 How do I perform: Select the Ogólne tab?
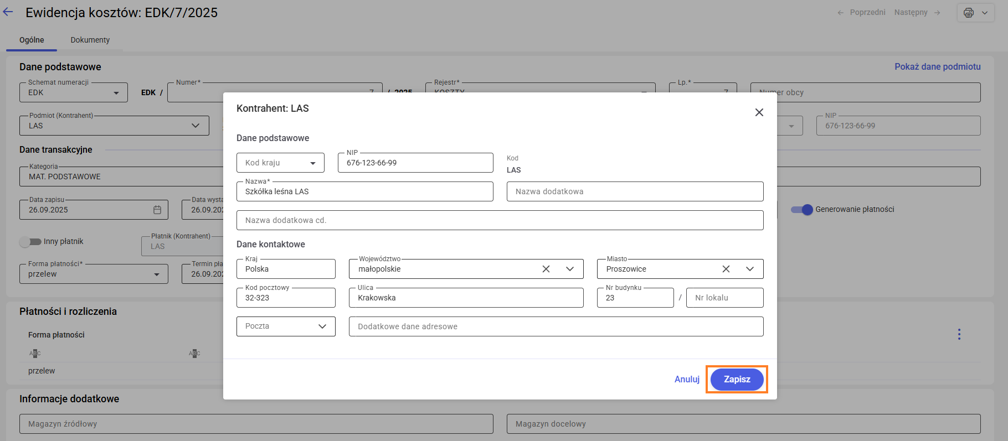[32, 40]
